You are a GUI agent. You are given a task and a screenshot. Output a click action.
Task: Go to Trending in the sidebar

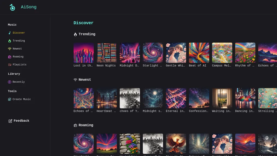point(19,41)
